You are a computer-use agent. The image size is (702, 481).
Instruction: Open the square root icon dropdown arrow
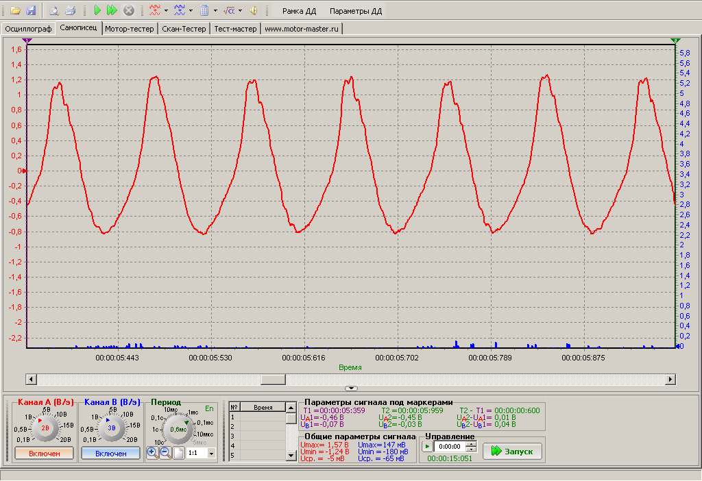tap(240, 10)
